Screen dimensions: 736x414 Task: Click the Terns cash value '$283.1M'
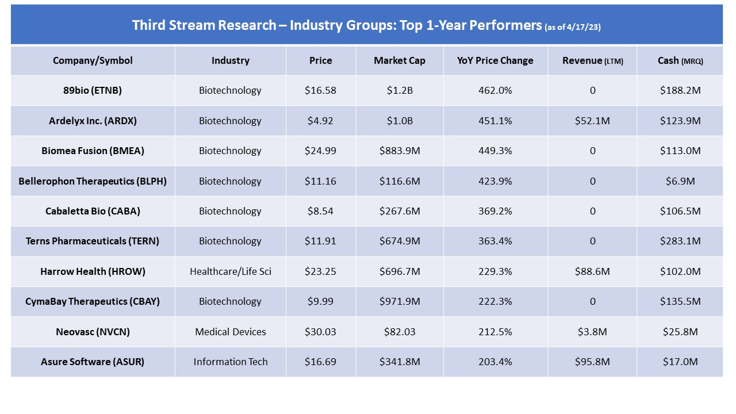tap(680, 241)
